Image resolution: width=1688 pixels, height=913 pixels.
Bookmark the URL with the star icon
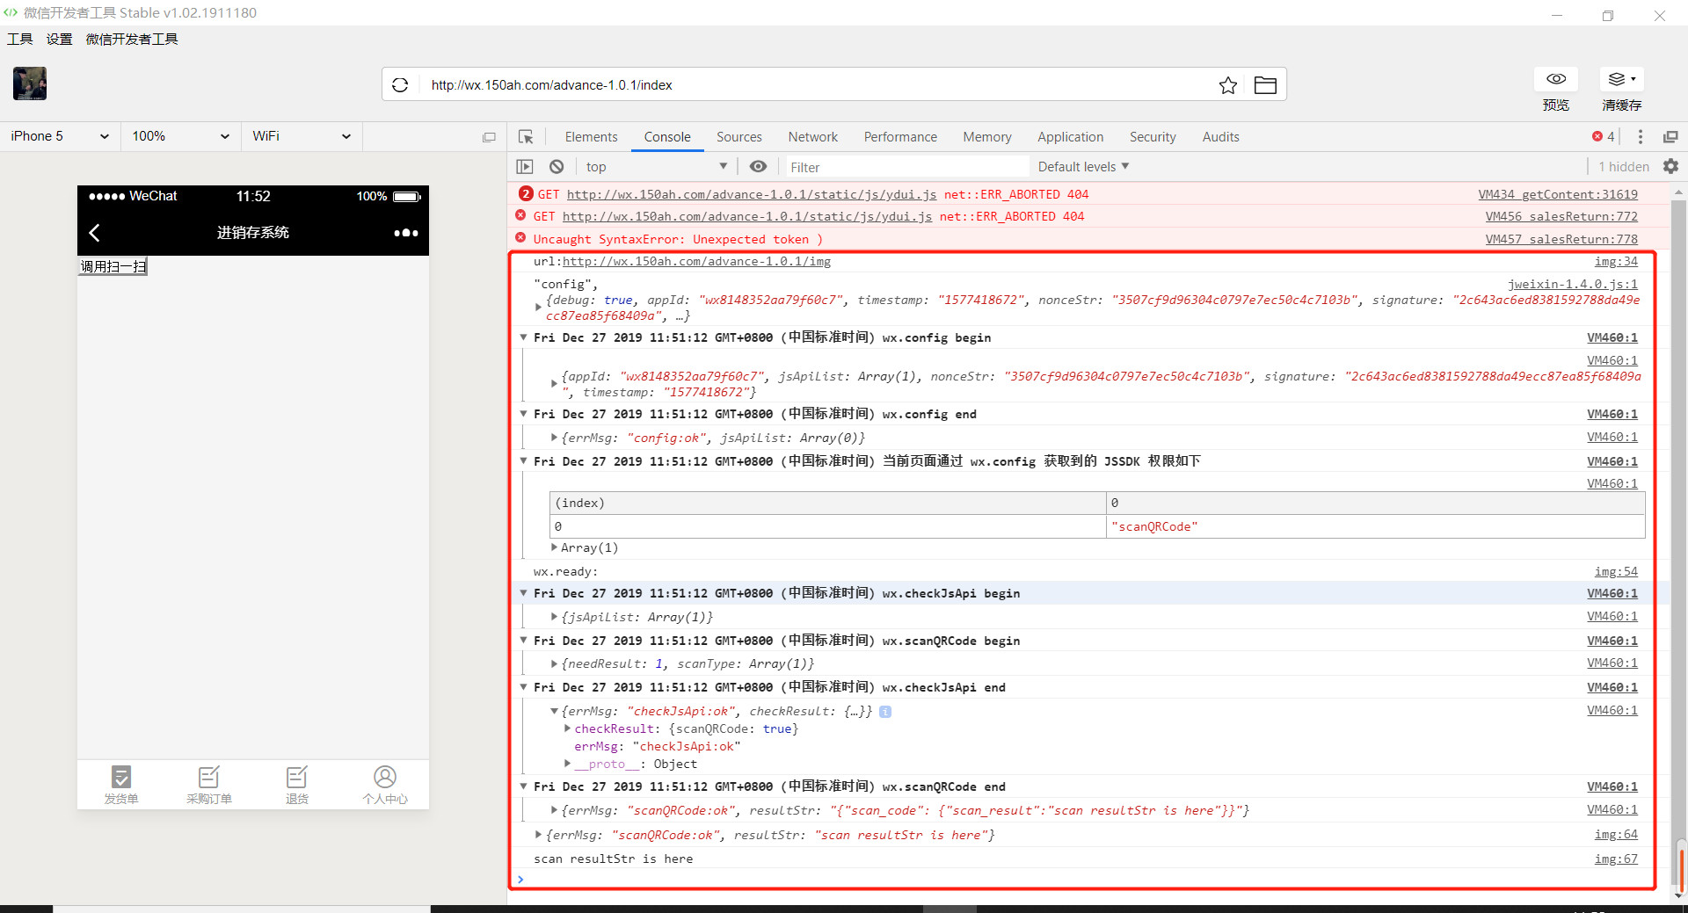pyautogui.click(x=1228, y=85)
